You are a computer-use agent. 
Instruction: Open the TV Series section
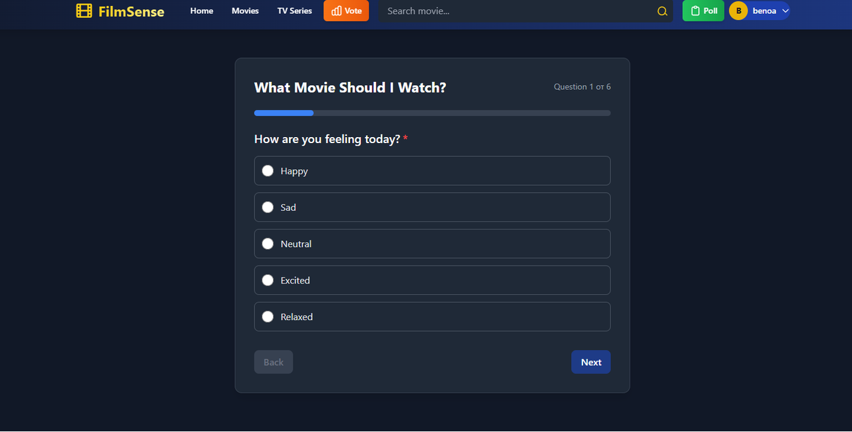[295, 11]
